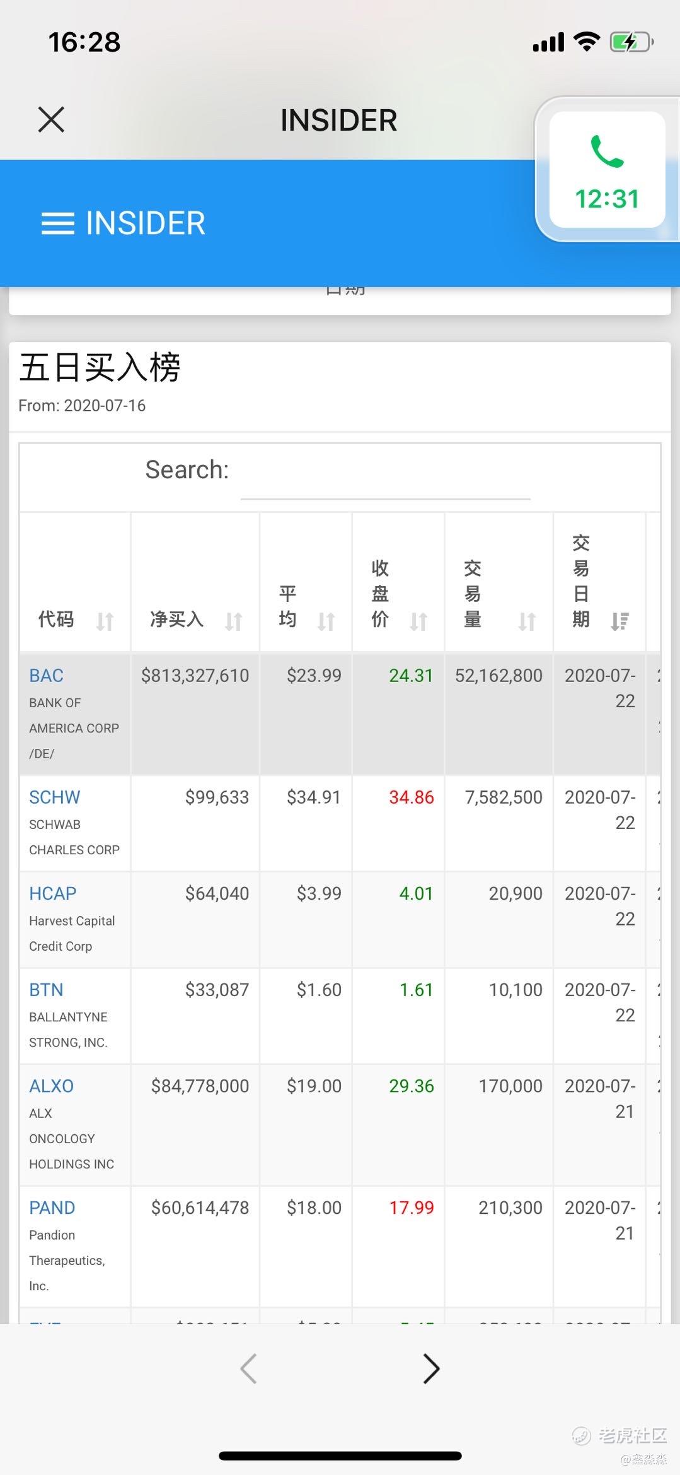Tap the status bar clock 16:28
680x1475 pixels.
click(84, 42)
